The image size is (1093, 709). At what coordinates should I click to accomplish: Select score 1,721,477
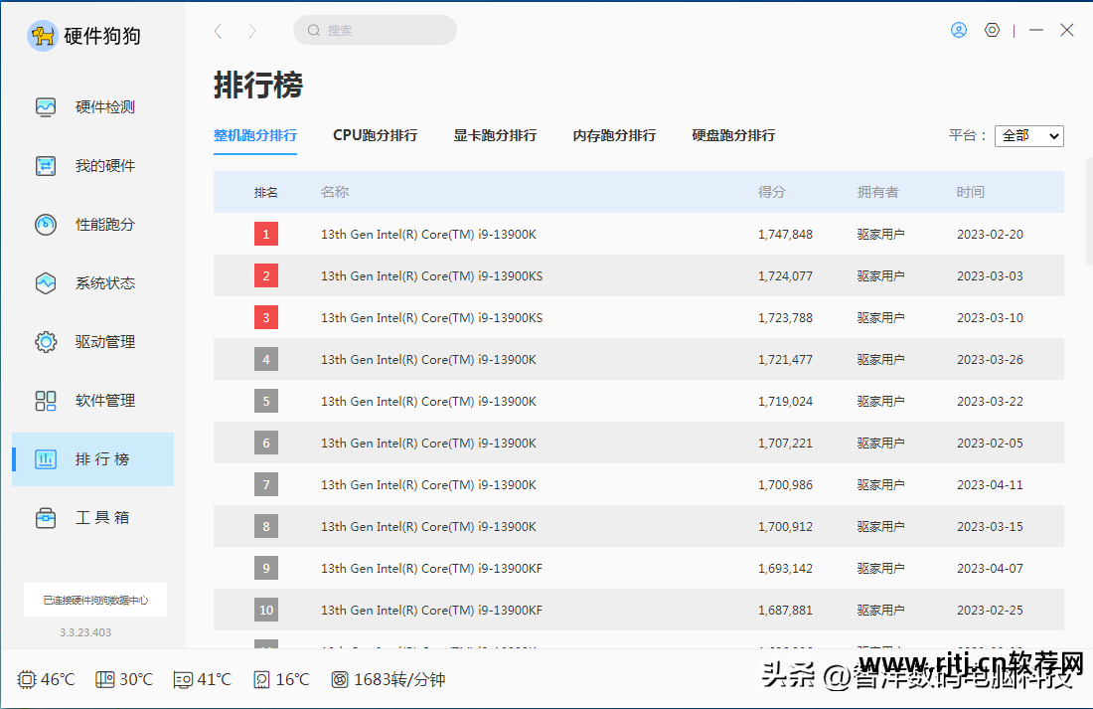point(786,359)
